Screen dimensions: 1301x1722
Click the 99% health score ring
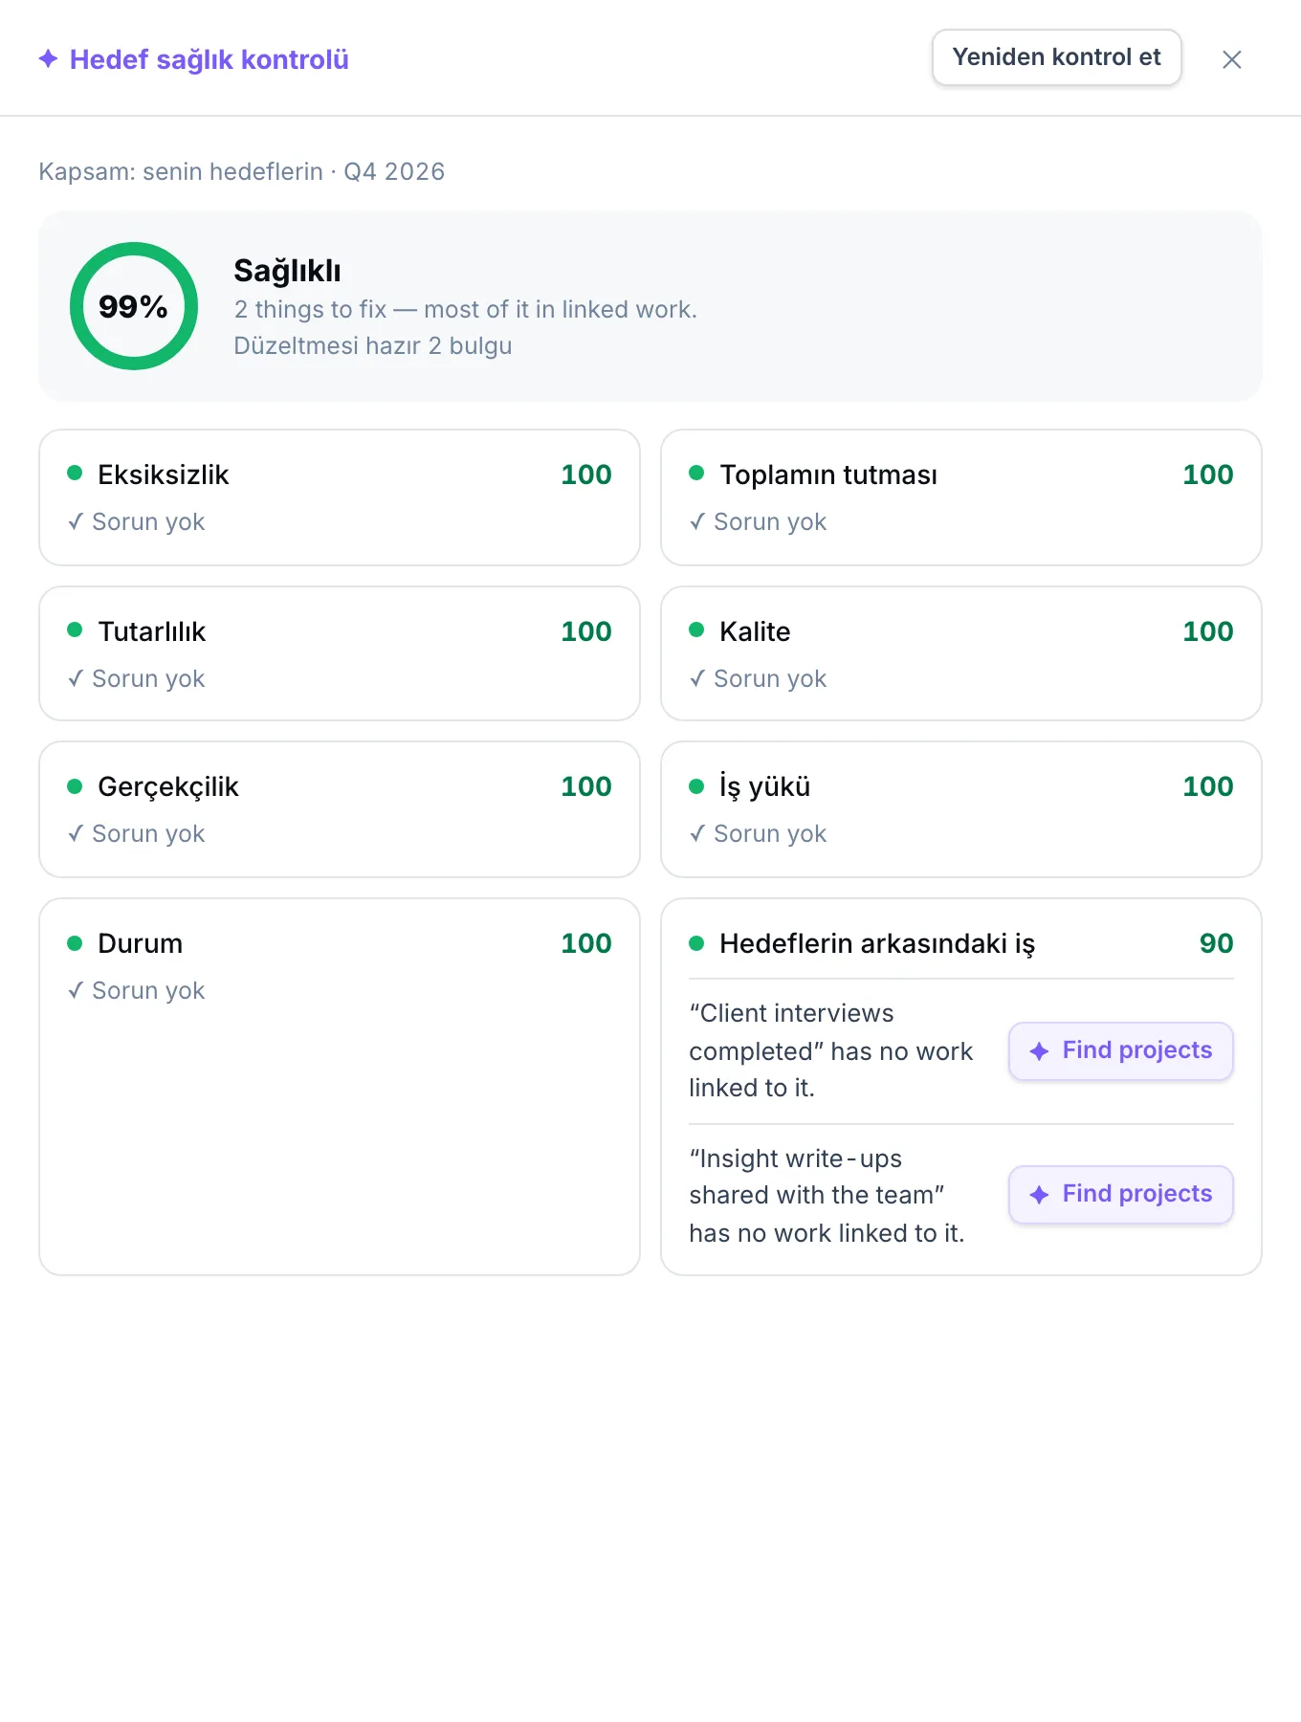tap(134, 306)
